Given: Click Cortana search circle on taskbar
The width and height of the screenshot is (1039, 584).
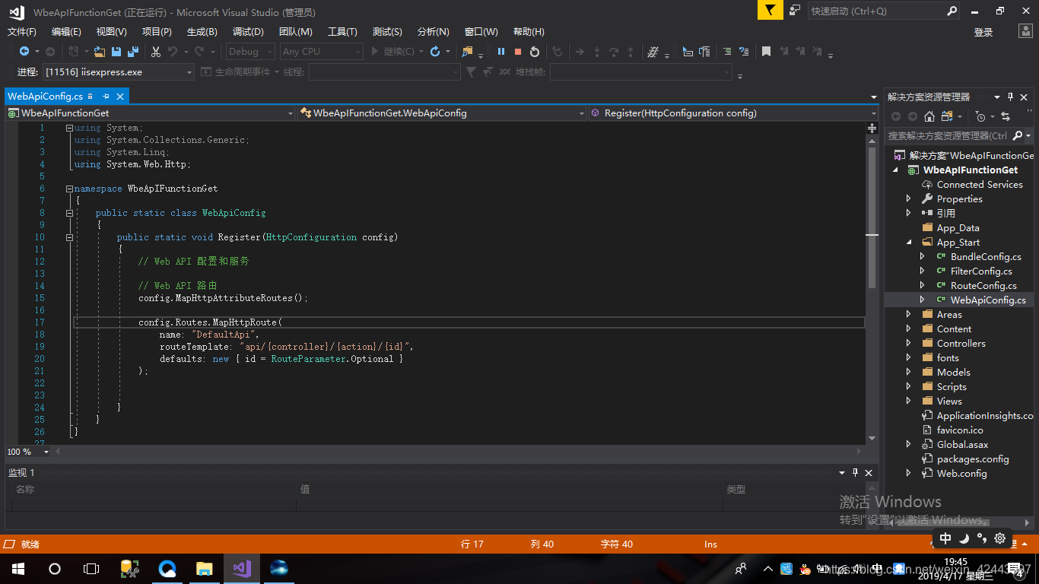Looking at the screenshot, I should click(55, 568).
